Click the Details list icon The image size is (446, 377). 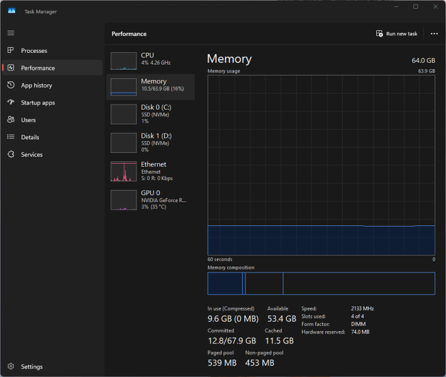point(10,137)
